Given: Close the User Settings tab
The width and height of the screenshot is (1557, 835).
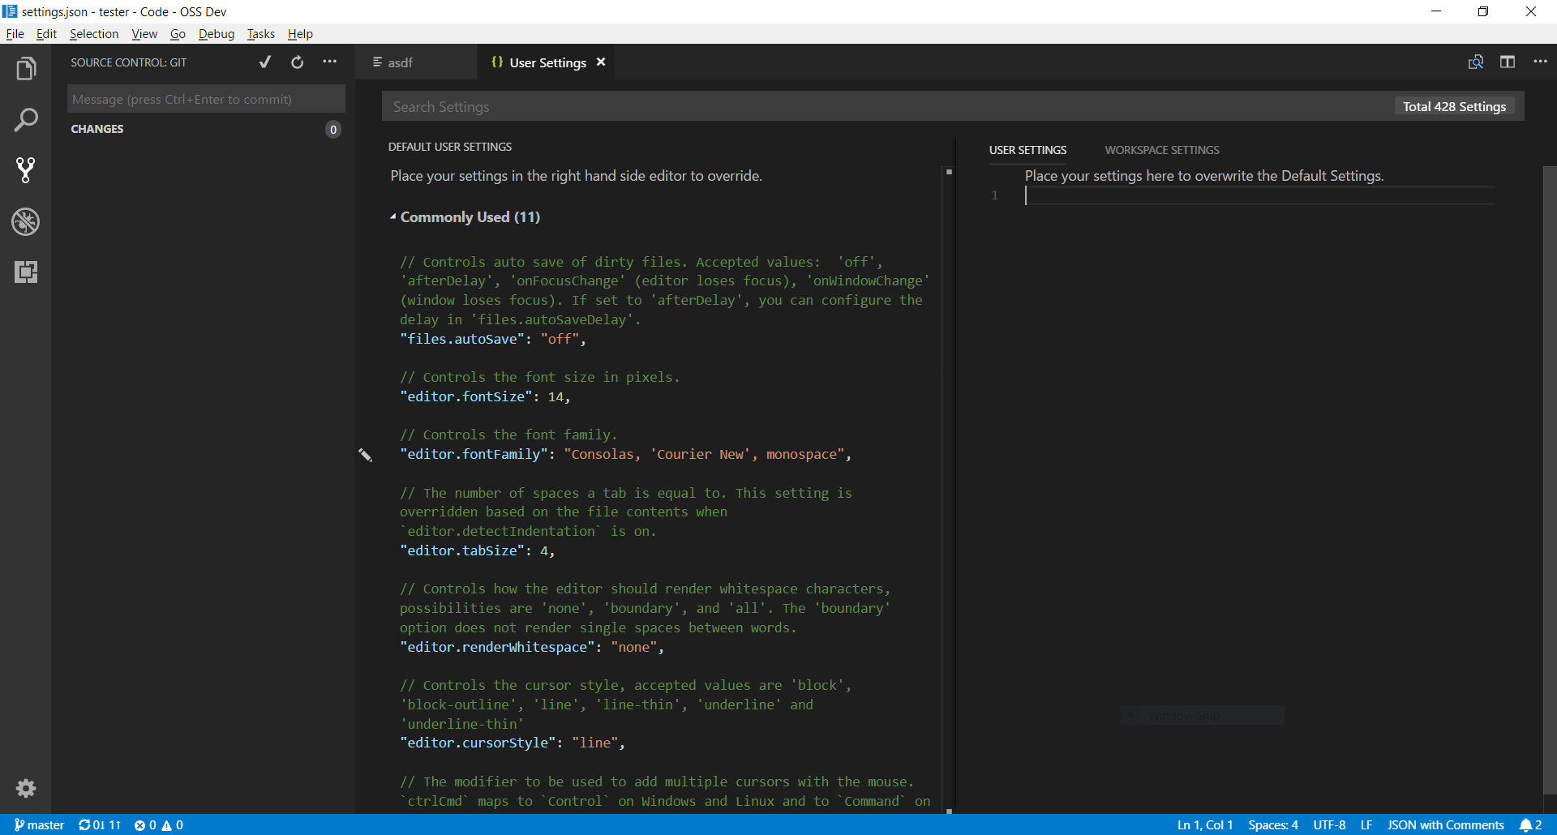Looking at the screenshot, I should [x=601, y=62].
